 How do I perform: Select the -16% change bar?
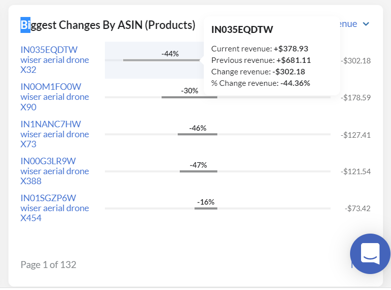(206, 209)
